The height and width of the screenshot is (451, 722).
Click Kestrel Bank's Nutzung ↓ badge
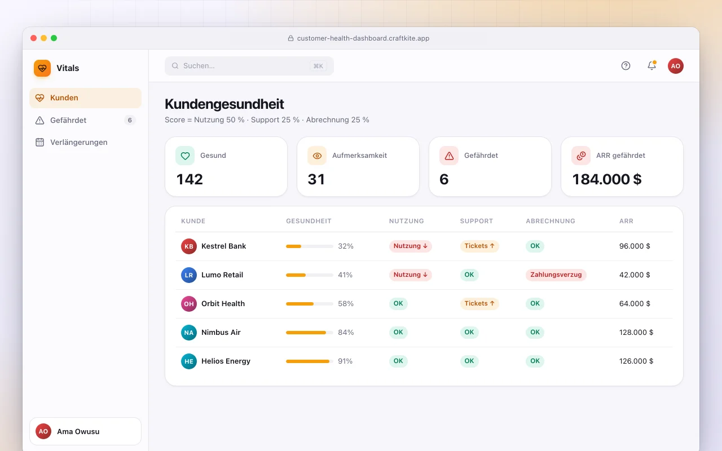click(x=411, y=246)
